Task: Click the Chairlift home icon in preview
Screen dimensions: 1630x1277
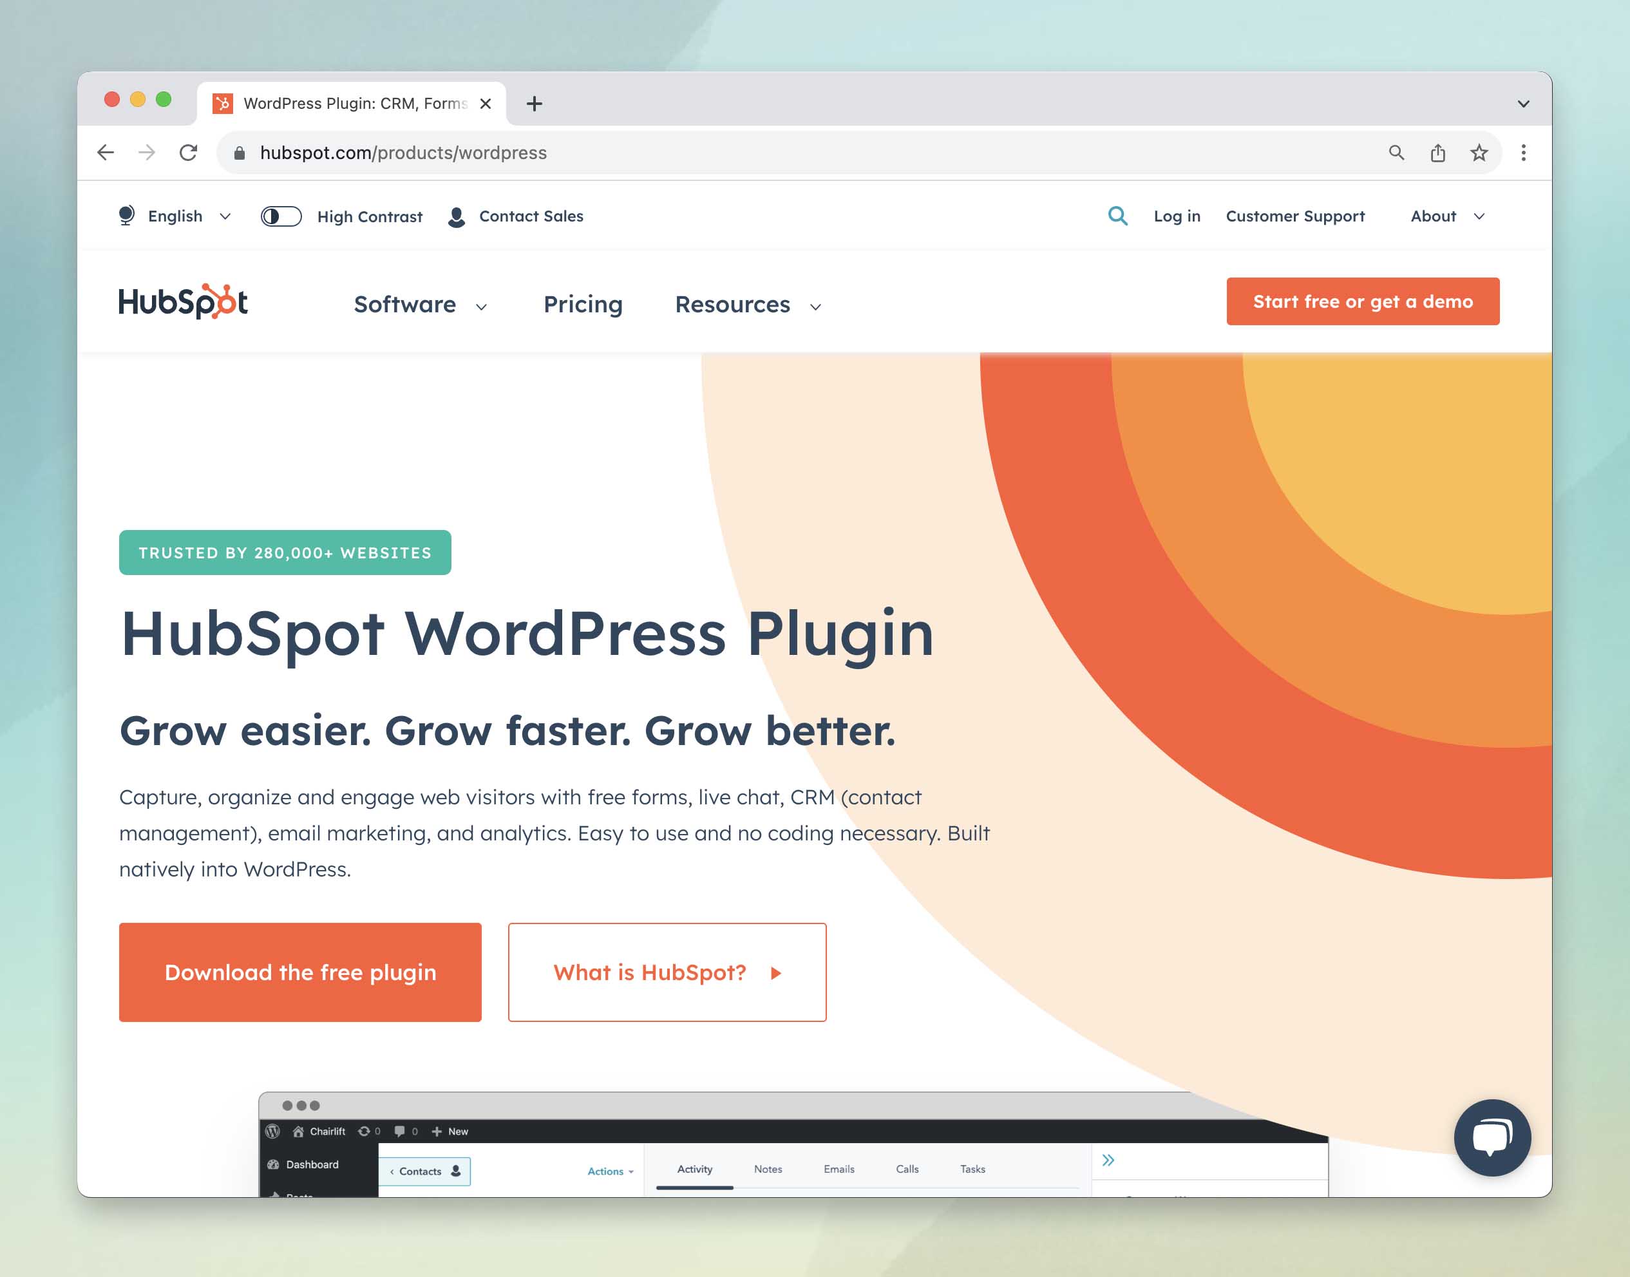Action: [298, 1131]
